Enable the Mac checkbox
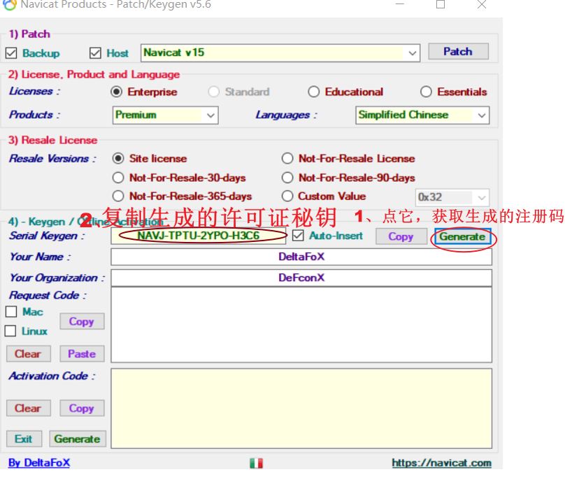Screen dimensions: 565x486 pyautogui.click(x=11, y=312)
